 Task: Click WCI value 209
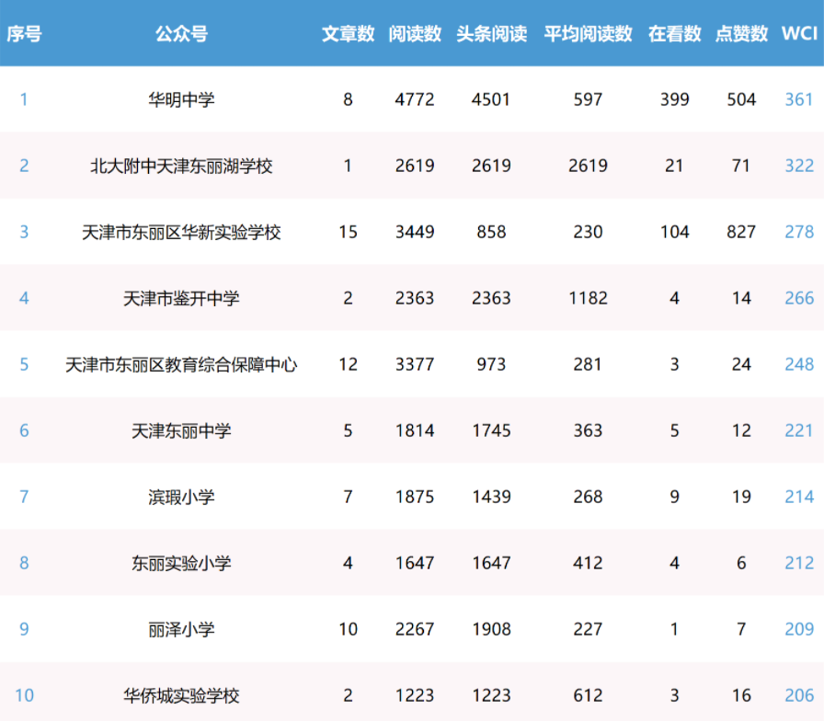click(799, 629)
